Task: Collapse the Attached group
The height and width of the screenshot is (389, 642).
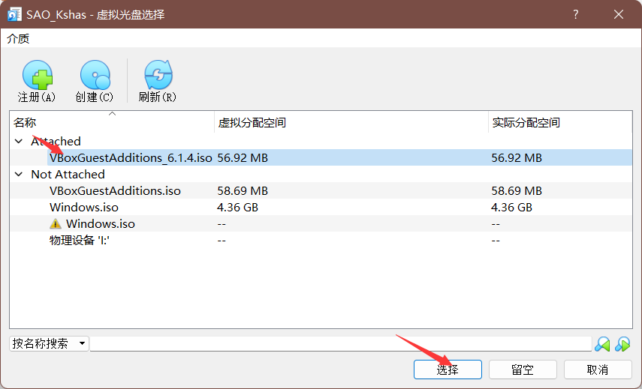Action: [x=19, y=142]
